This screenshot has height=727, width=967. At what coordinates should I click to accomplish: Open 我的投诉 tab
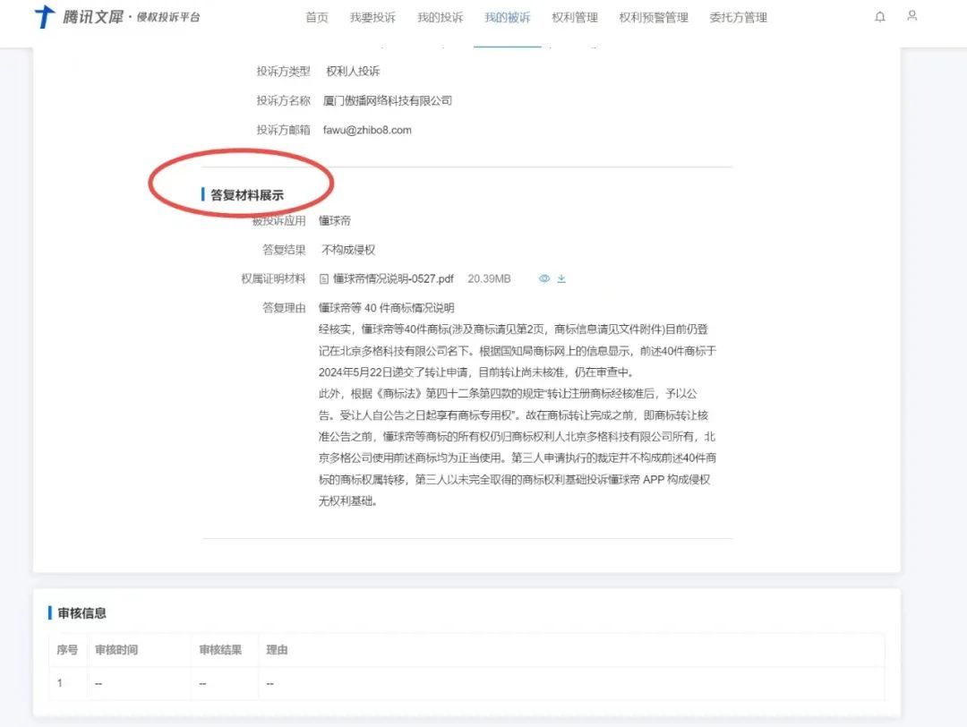coord(440,17)
